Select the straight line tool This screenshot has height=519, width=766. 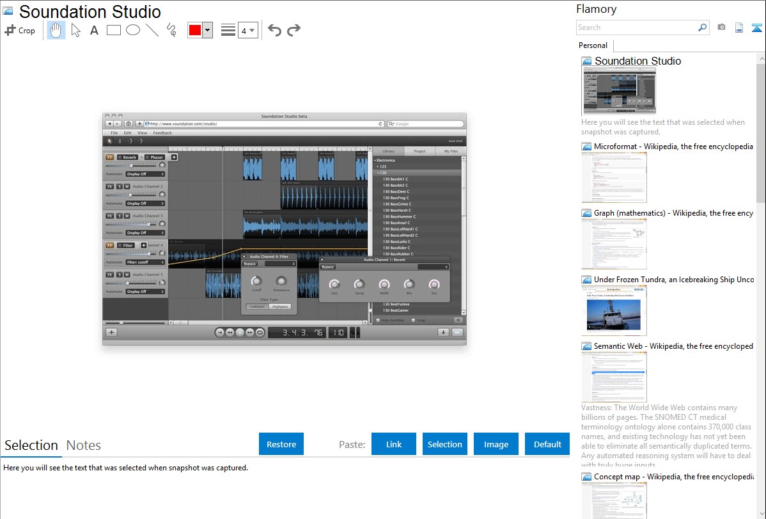(x=152, y=30)
